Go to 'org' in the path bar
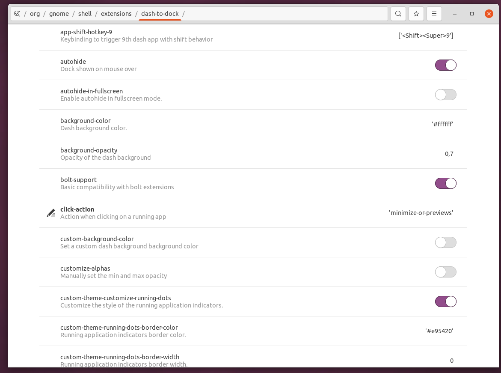Viewport: 501px width, 373px height. 35,14
